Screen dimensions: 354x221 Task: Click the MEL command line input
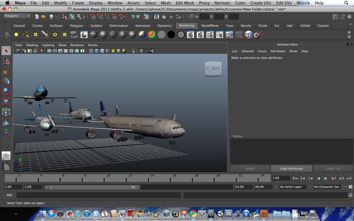(x=99, y=195)
